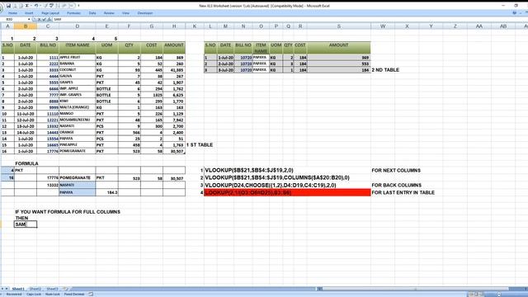Image resolution: width=528 pixels, height=297 pixels.
Task: Select the PINEAPPLE cell
Action: coord(77,145)
